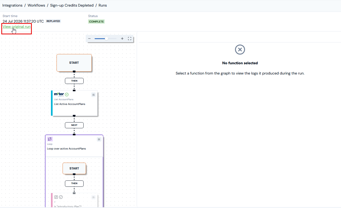
Task: Open Sign-up Credits Depleted breadcrumb
Action: click(72, 5)
